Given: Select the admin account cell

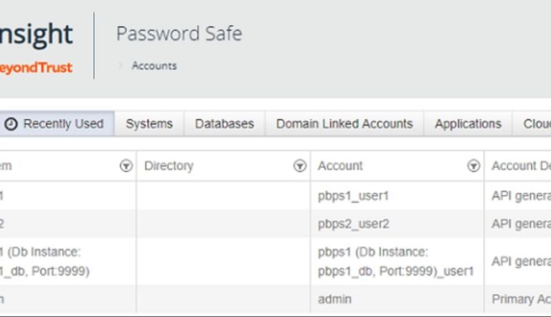Looking at the screenshot, I should click(x=397, y=299).
